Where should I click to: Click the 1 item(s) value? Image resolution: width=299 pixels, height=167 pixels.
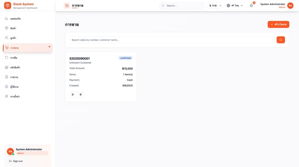point(128,74)
